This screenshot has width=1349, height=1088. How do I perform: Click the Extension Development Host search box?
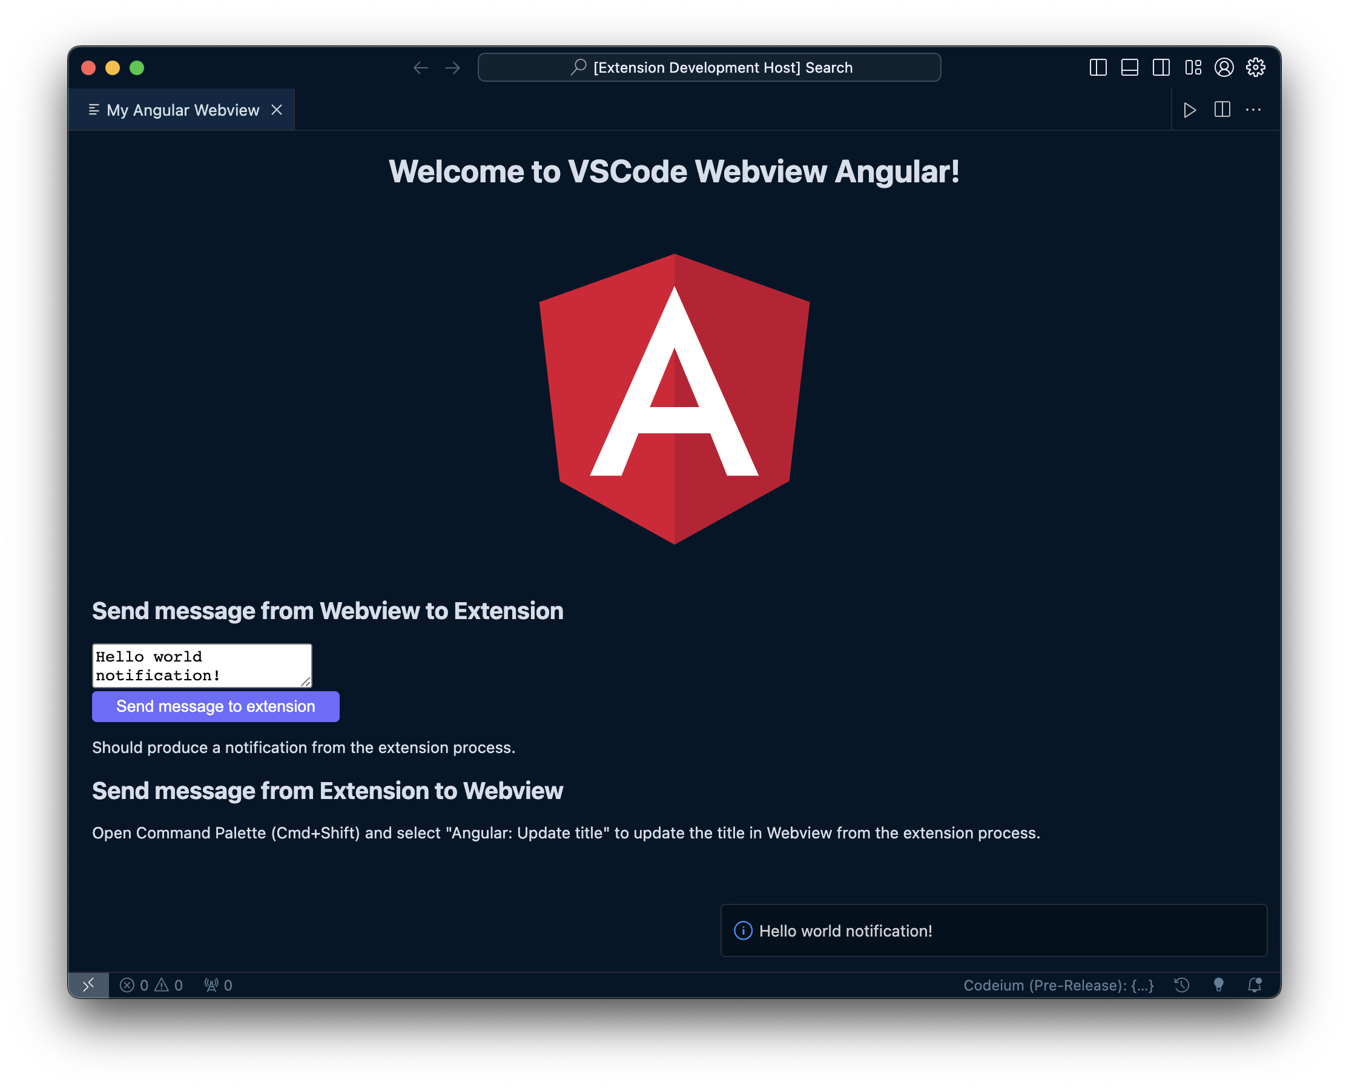(709, 68)
